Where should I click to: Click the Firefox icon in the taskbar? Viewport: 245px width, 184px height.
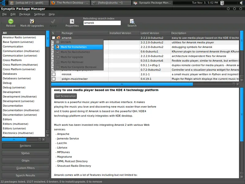(53, 3)
